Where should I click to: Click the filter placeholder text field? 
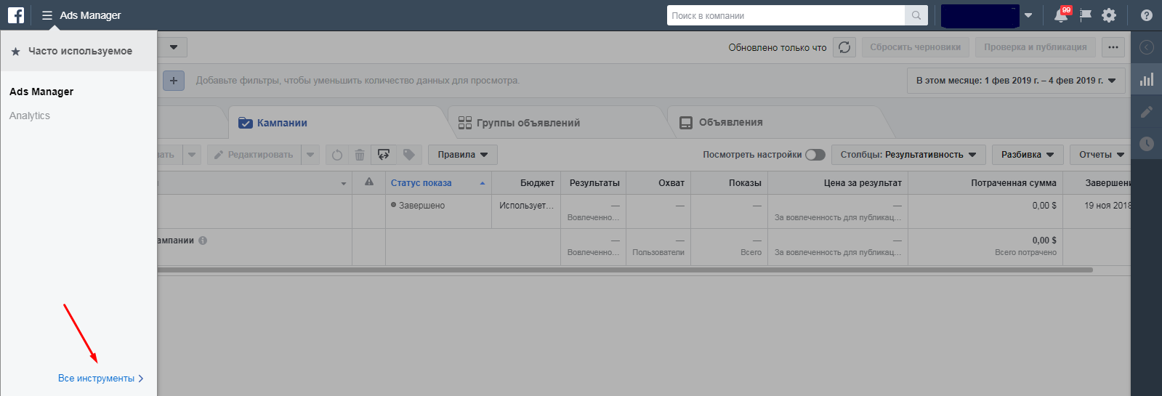point(358,81)
